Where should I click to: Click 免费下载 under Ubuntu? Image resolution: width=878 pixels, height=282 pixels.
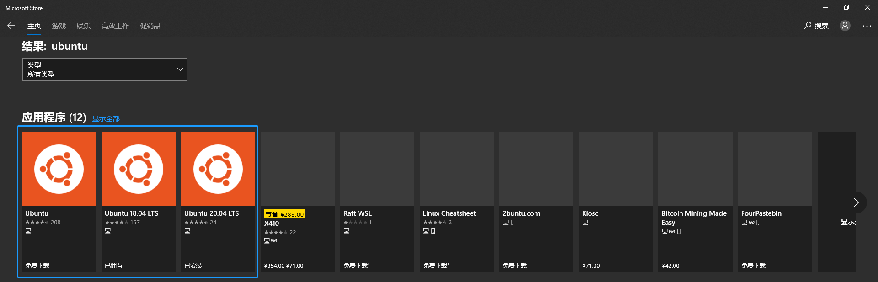pos(37,266)
